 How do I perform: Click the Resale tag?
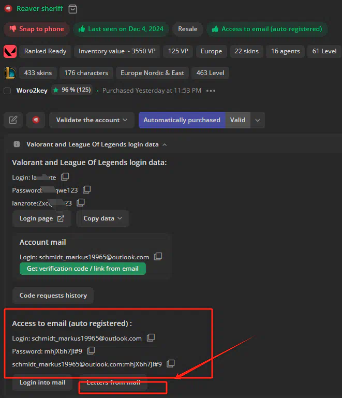click(x=188, y=29)
